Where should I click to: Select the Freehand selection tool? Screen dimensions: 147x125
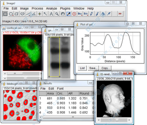(x=22, y=14)
